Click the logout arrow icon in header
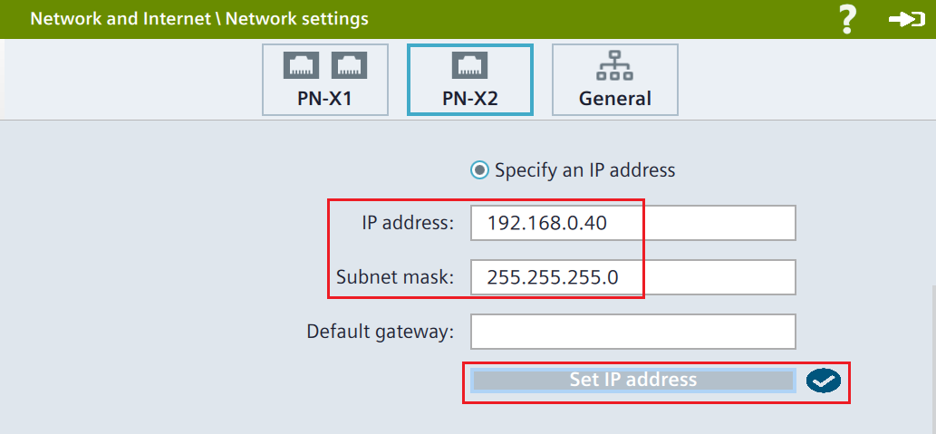This screenshot has width=936, height=434. click(x=905, y=19)
